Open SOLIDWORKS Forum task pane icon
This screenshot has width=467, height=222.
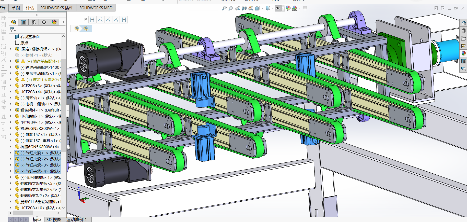(463, 69)
